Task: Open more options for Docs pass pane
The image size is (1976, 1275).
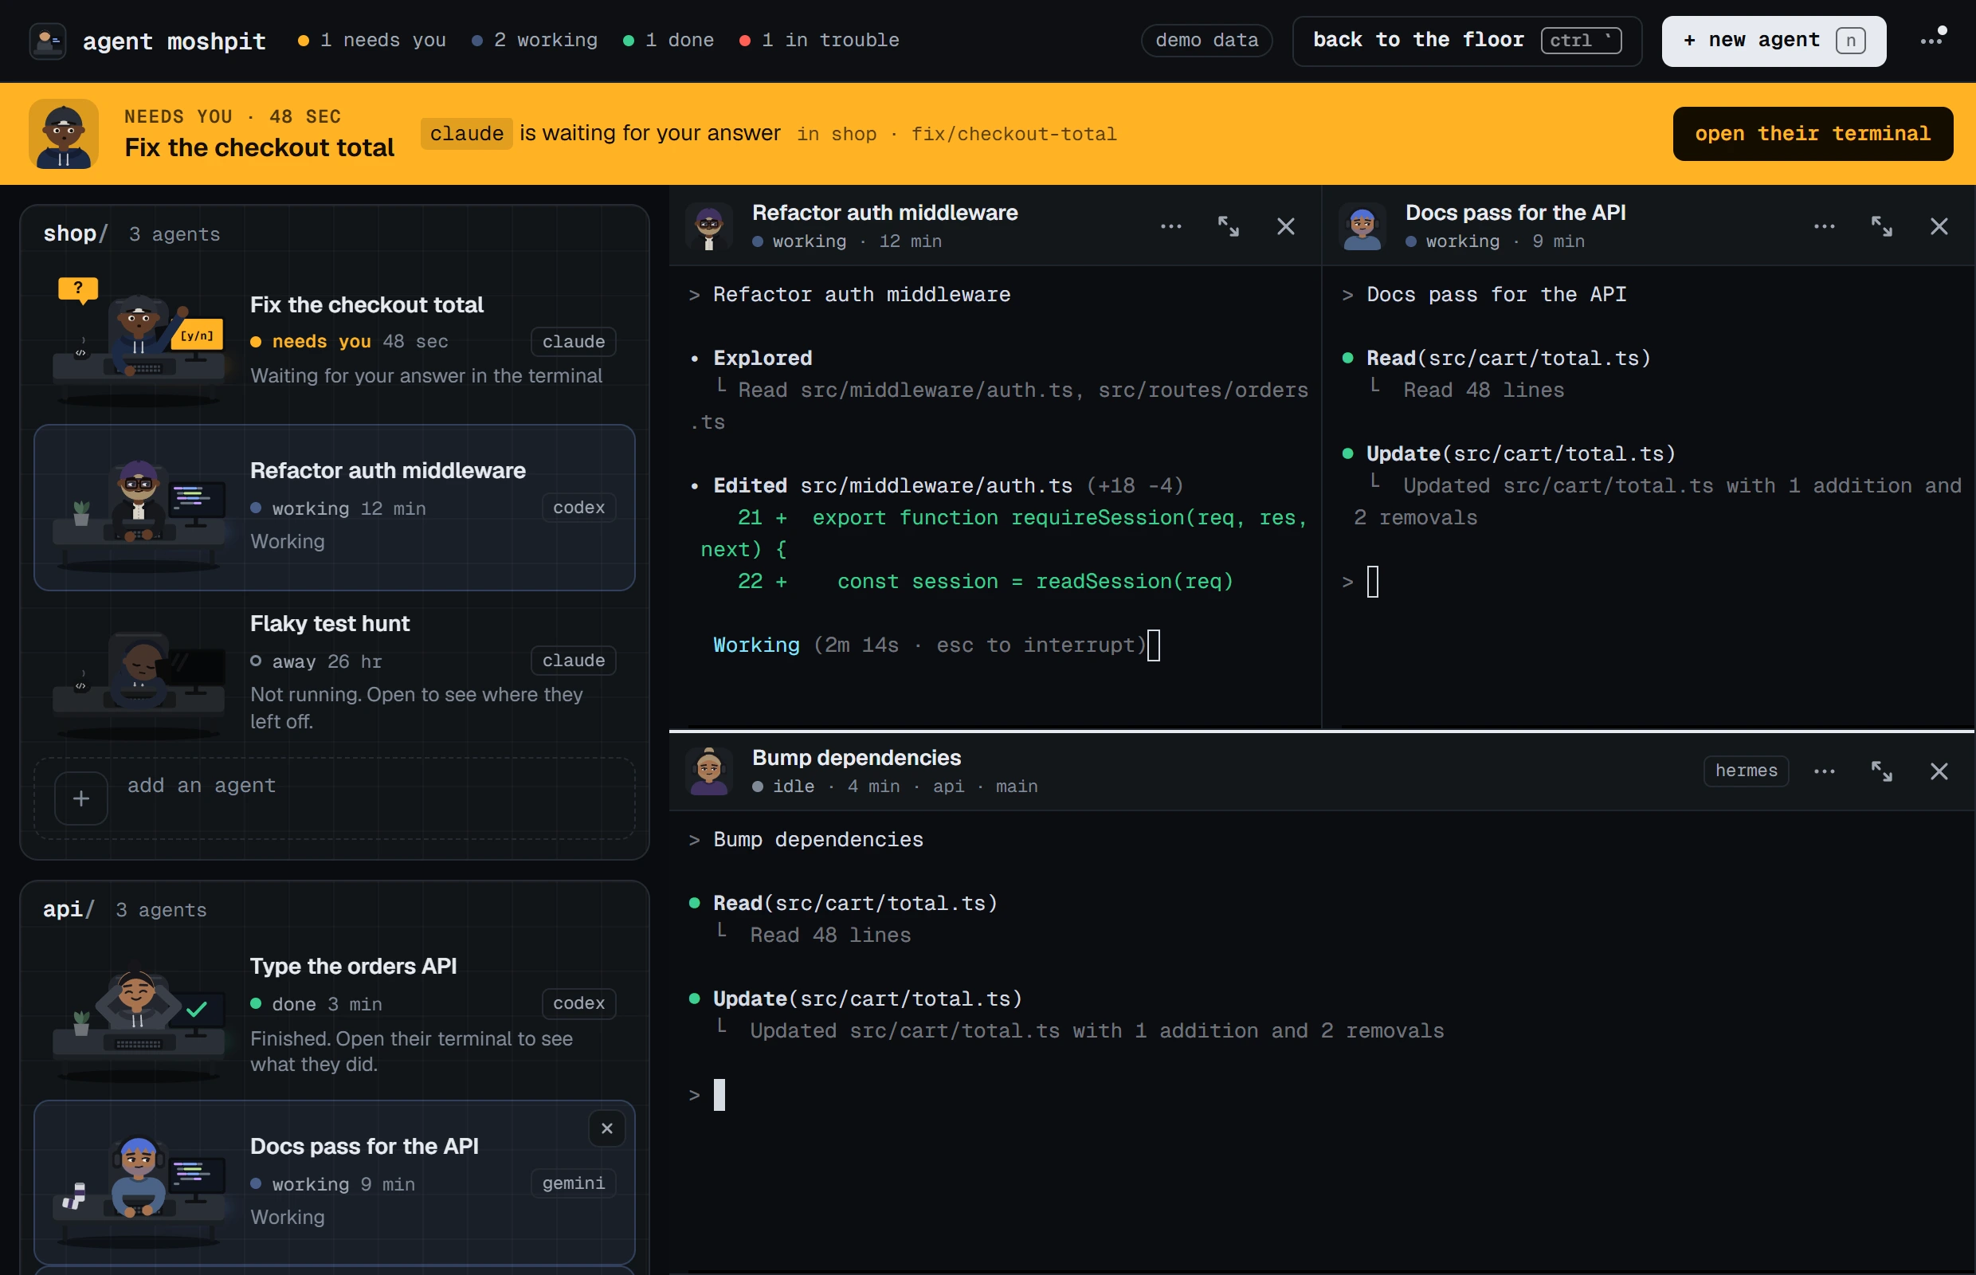Action: 1824,226
